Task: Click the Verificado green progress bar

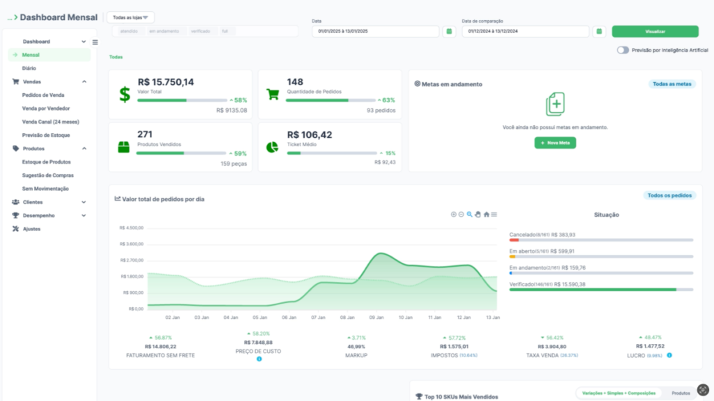Action: (x=593, y=290)
